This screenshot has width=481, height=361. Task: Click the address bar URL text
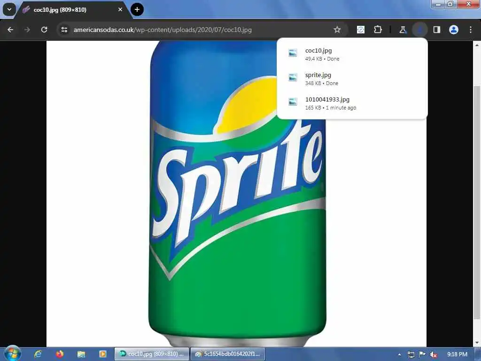(x=163, y=30)
